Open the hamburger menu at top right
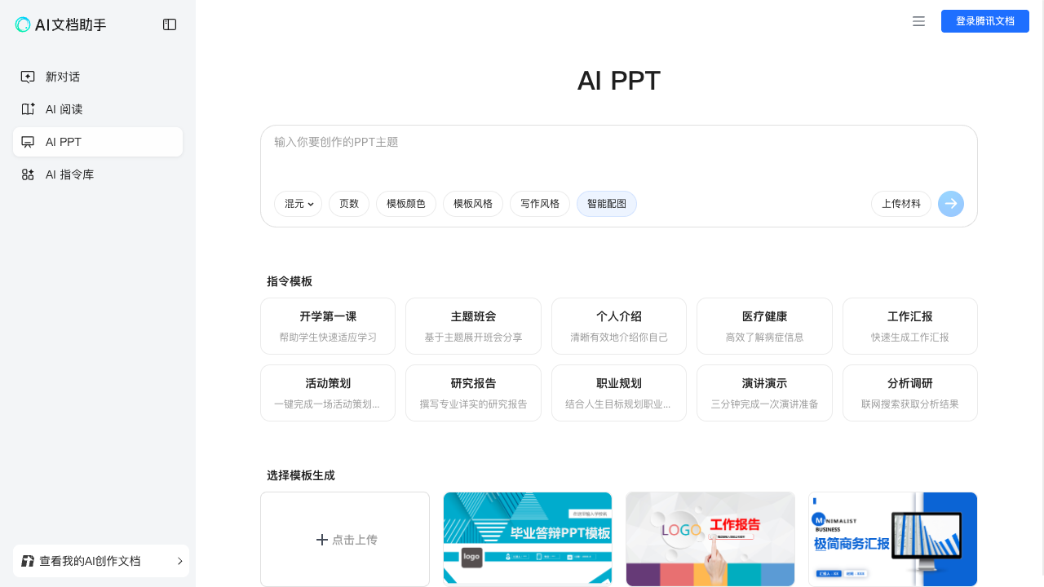This screenshot has height=587, width=1044. tap(918, 21)
